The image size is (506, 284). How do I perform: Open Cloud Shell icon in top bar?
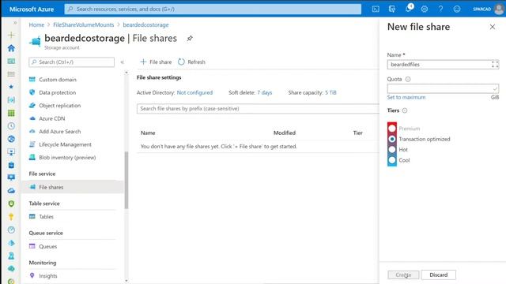[376, 9]
